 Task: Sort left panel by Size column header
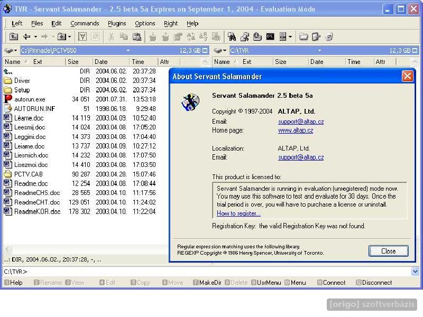tap(79, 62)
